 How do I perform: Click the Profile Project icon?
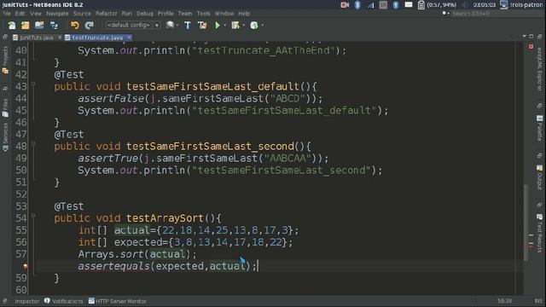(x=254, y=25)
